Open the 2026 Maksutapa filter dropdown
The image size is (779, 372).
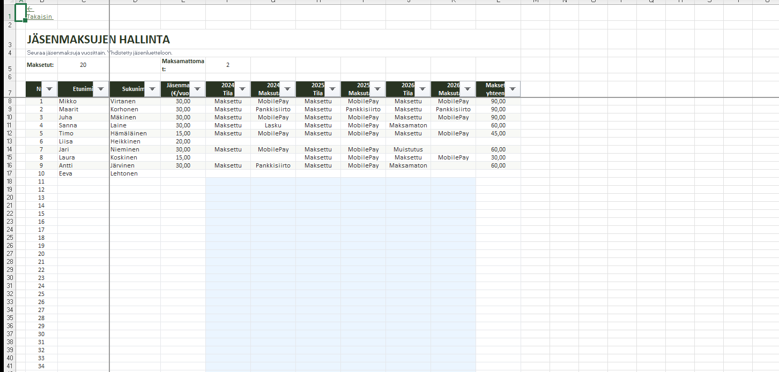pos(467,89)
